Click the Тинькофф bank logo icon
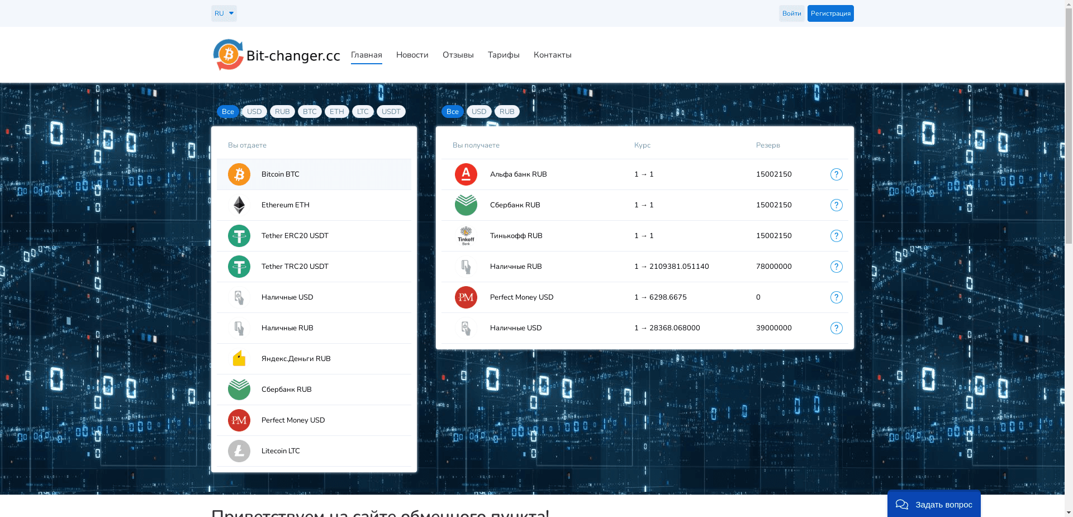 pyautogui.click(x=466, y=236)
